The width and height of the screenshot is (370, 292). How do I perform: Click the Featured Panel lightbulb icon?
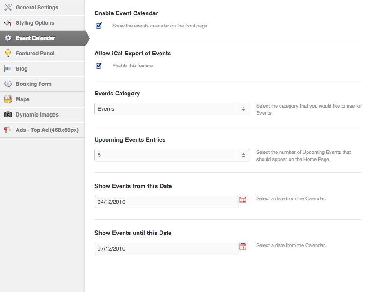pos(8,53)
